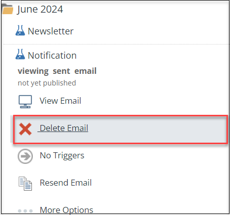Click the No Triggers arrow icon
230x215 pixels.
(x=25, y=156)
